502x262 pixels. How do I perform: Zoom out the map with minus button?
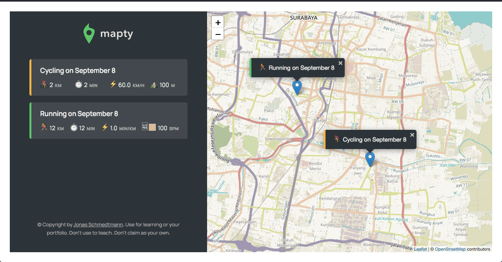(218, 34)
